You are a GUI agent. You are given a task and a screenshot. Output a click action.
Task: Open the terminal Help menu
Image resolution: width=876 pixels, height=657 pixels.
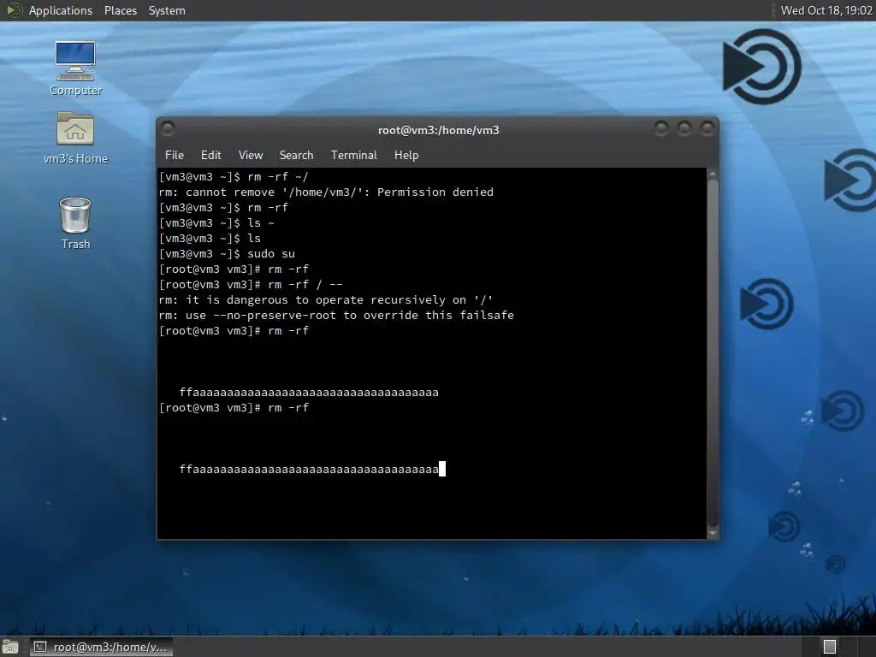pyautogui.click(x=406, y=156)
